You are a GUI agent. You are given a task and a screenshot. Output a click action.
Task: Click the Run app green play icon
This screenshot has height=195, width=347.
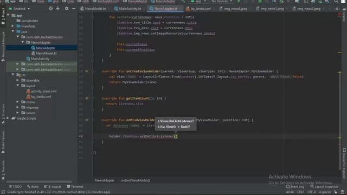239,1
